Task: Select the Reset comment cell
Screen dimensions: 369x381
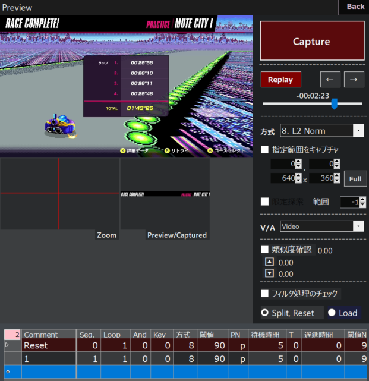Action: 49,345
